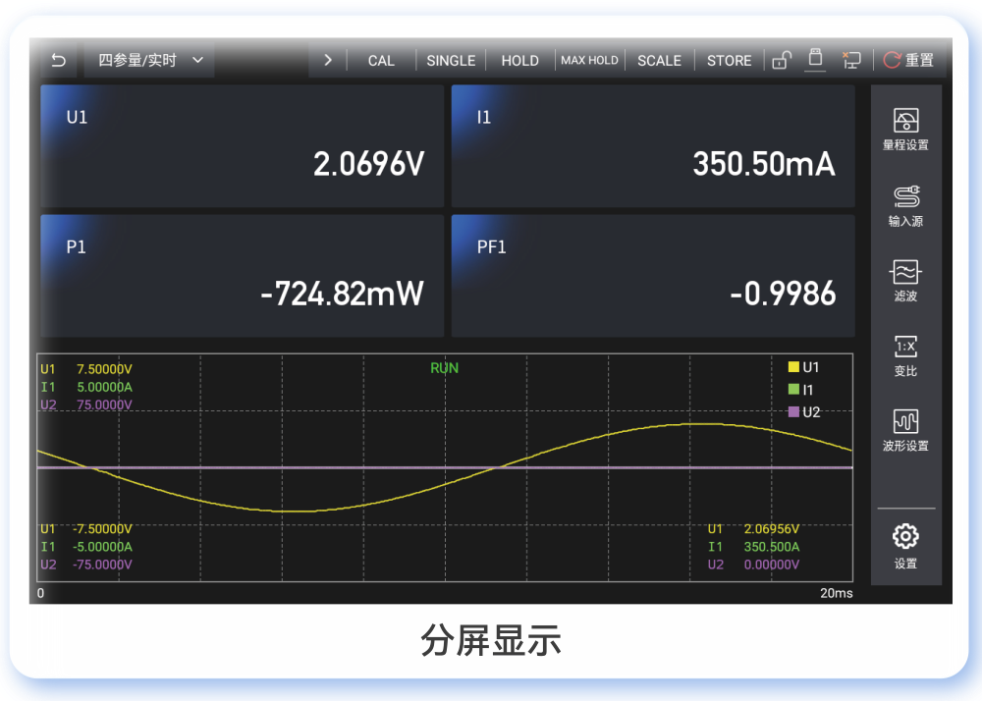
Task: Open the 变比 ratio settings
Action: 905,355
